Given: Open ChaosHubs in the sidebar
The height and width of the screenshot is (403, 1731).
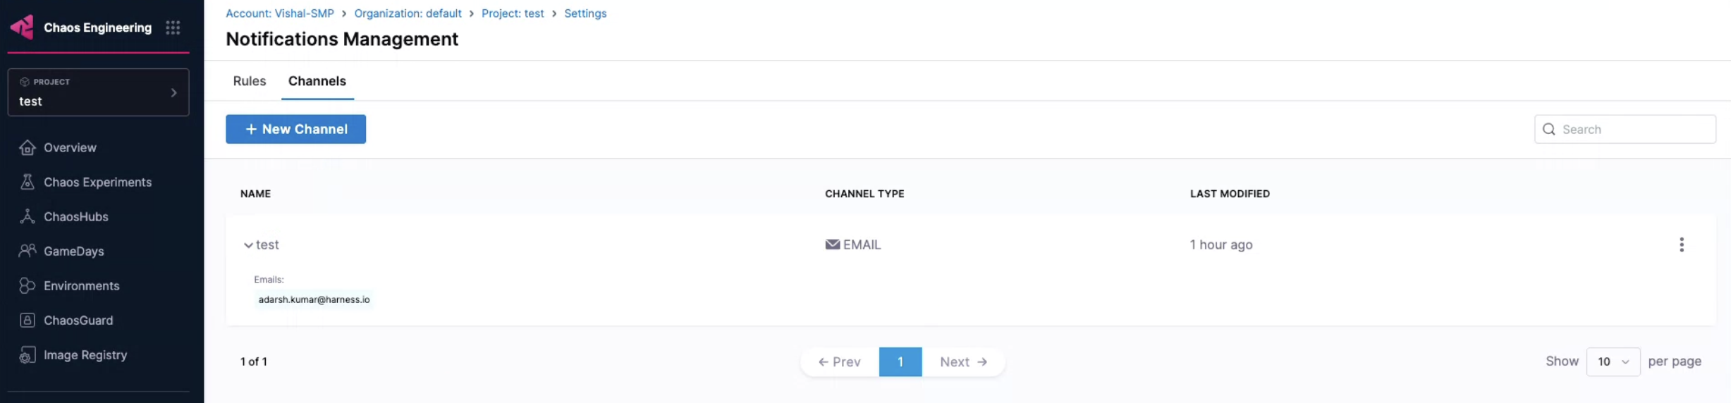Looking at the screenshot, I should coord(75,217).
